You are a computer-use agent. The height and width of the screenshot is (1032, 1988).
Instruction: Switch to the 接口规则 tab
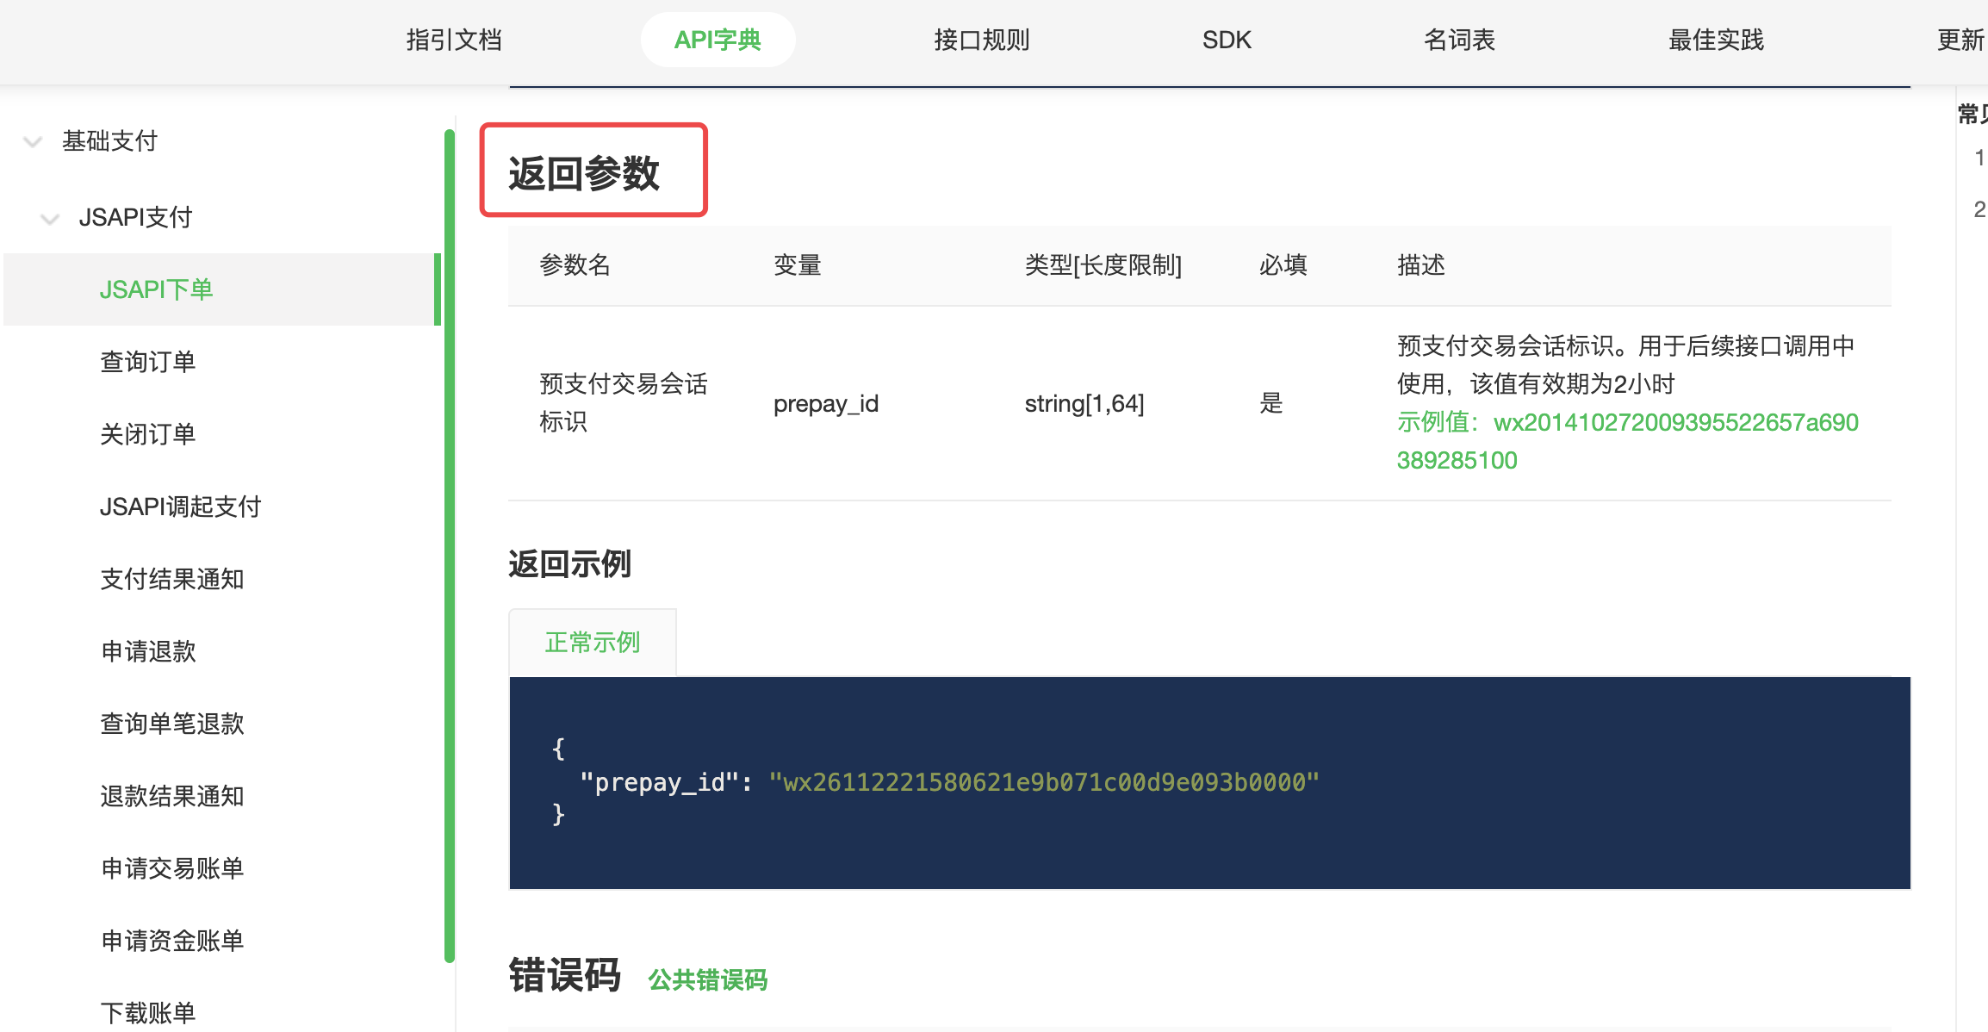(982, 40)
